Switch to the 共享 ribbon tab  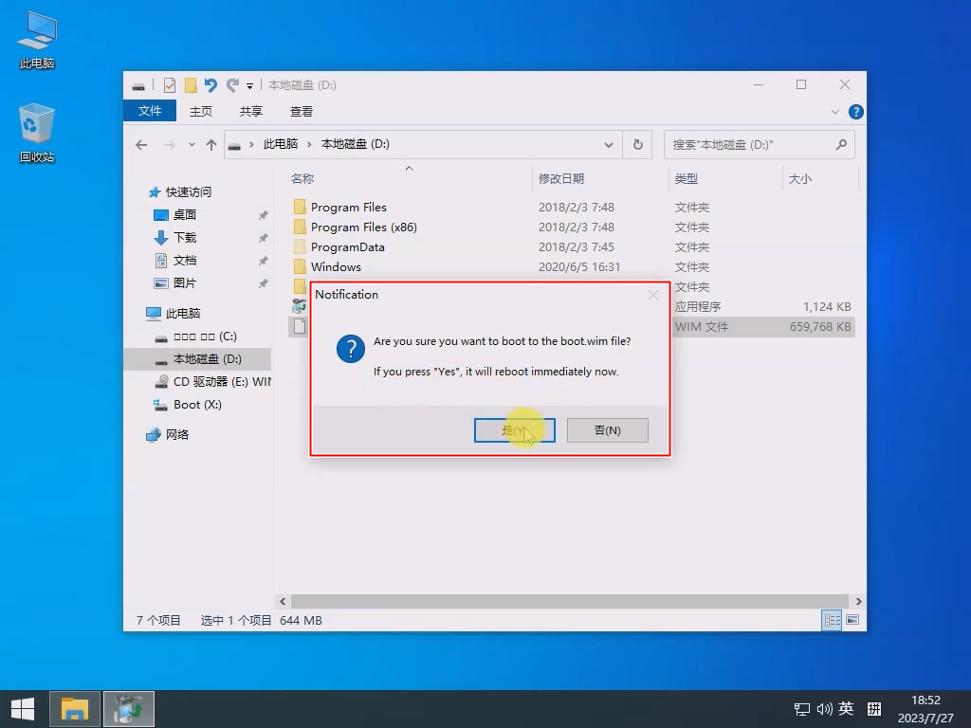[x=250, y=112]
